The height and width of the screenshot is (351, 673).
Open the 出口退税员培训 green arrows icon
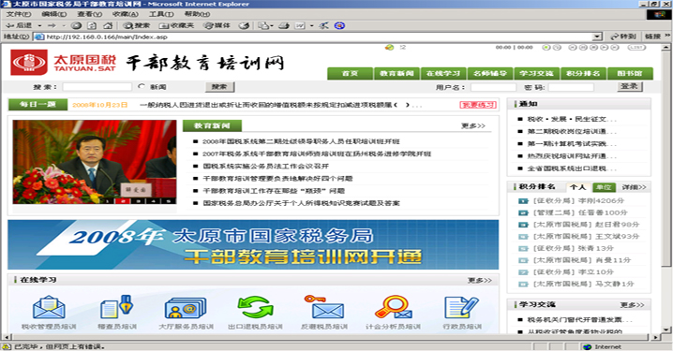coord(255,308)
